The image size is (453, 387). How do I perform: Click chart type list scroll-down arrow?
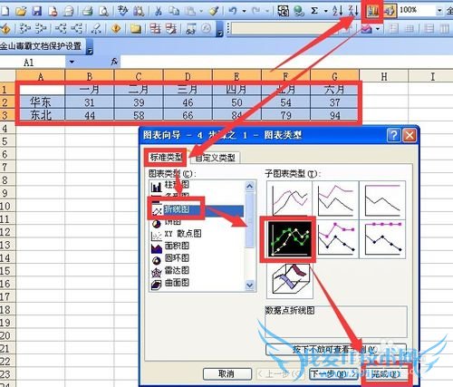pyautogui.click(x=250, y=285)
